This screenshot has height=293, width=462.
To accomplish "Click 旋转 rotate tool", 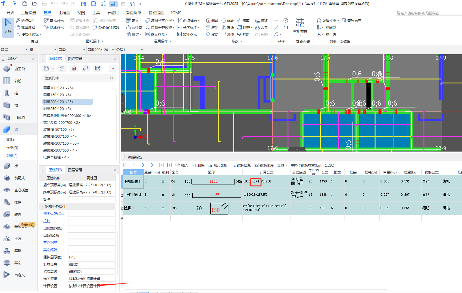I will [x=228, y=20].
